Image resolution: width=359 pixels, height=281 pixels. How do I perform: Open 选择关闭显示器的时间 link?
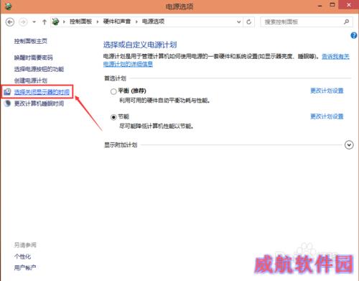point(42,92)
